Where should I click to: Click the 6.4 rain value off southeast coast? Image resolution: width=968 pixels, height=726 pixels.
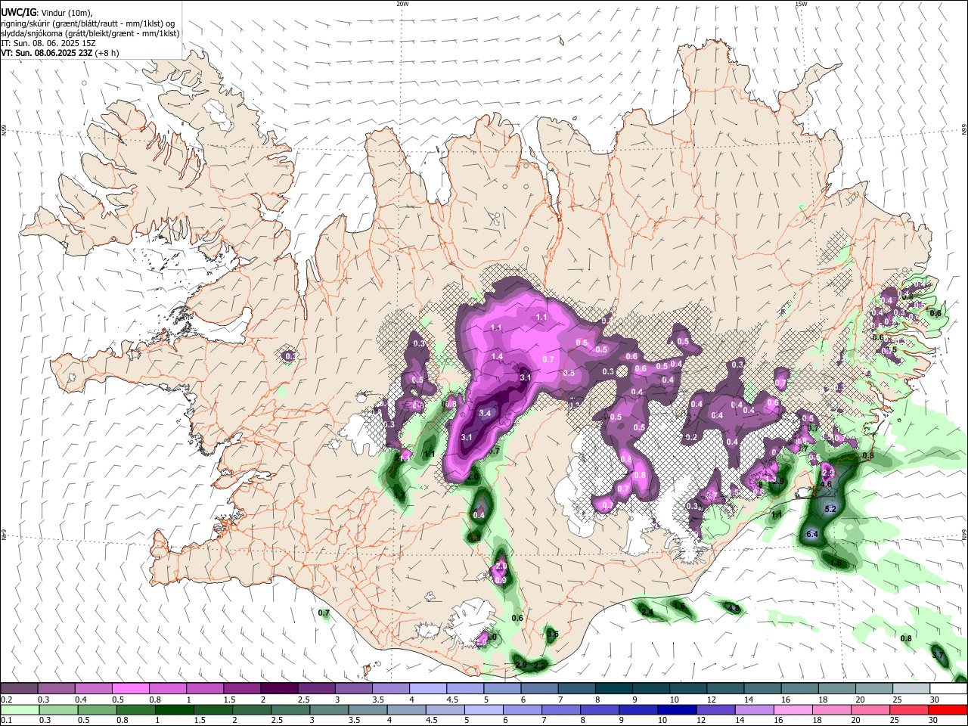[812, 535]
